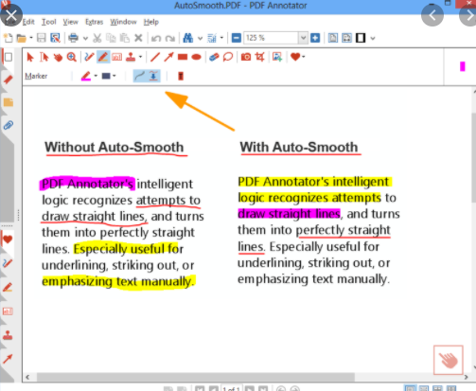Click the Fit Page view icon

[x=332, y=38]
